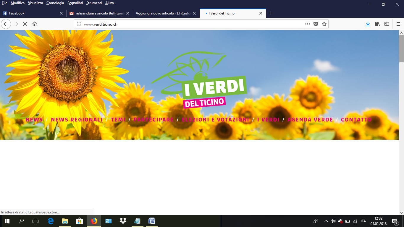Switch the ITA keyboard language indicator

click(363, 221)
